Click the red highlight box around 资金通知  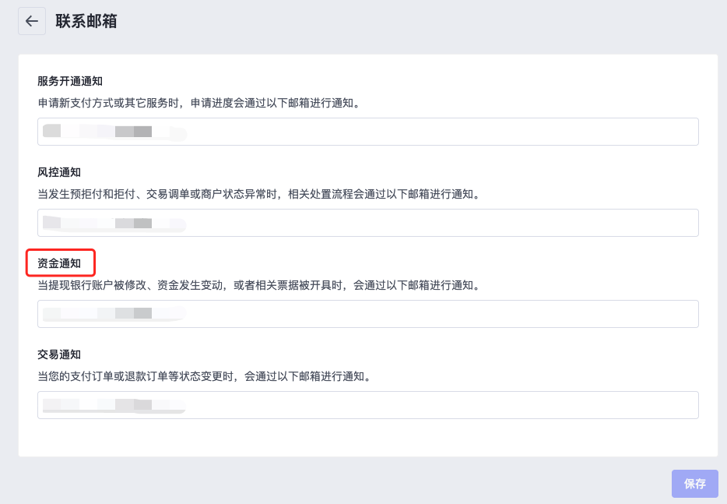pos(60,263)
